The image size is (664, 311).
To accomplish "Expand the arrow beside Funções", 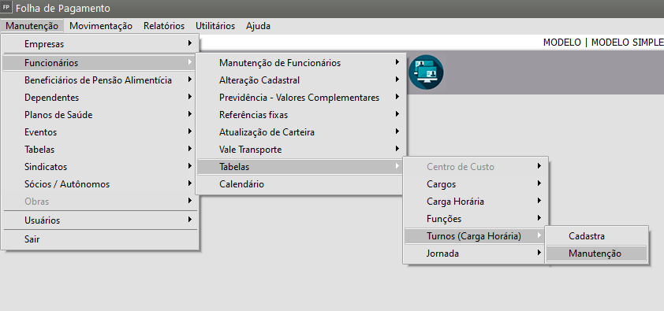I will (x=539, y=218).
